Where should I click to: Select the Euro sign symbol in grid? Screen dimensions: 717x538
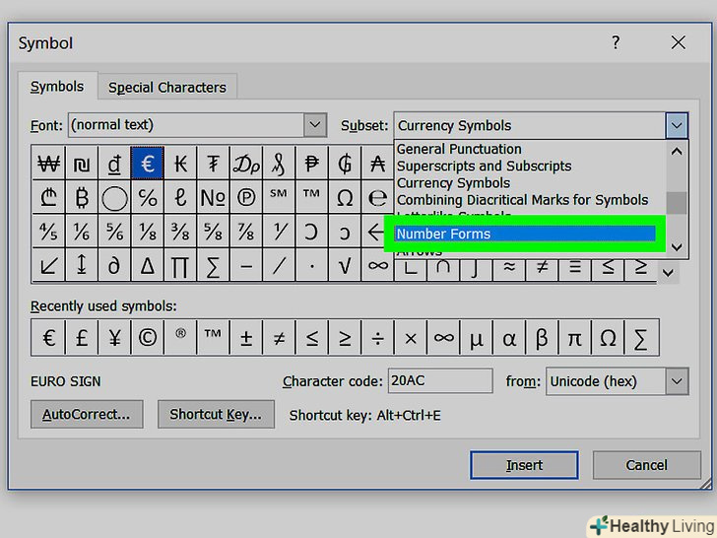[x=148, y=163]
